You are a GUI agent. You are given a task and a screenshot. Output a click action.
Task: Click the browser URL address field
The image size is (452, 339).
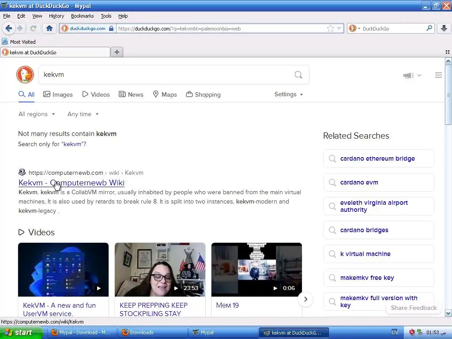click(x=221, y=28)
